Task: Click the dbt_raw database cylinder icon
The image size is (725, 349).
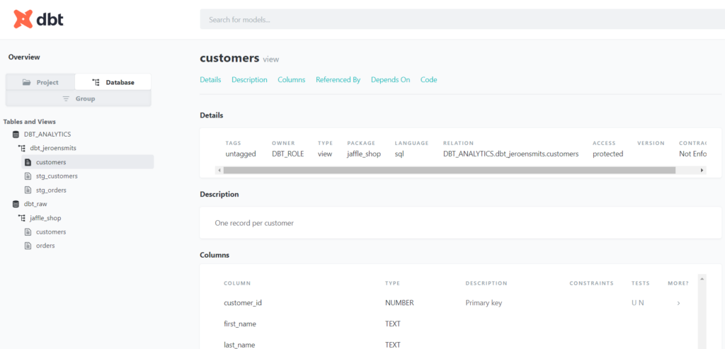Action: click(x=16, y=204)
